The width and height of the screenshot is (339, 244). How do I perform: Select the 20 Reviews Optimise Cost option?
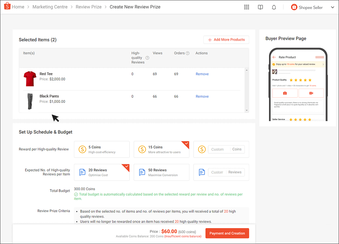(102, 172)
